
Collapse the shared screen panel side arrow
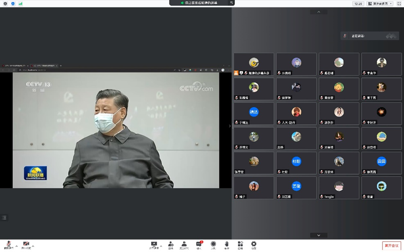point(229,126)
